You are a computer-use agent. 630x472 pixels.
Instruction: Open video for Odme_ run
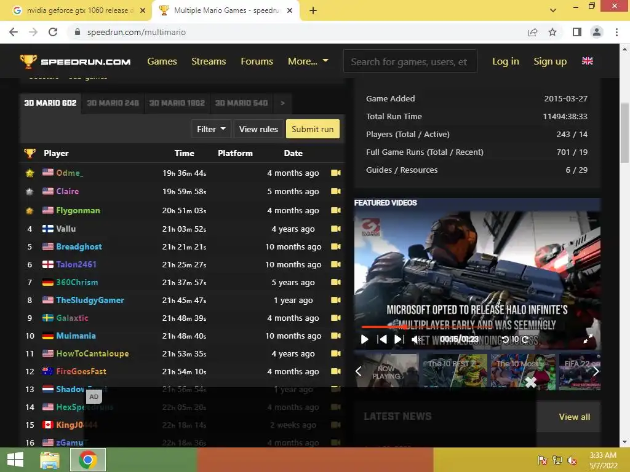coord(336,173)
